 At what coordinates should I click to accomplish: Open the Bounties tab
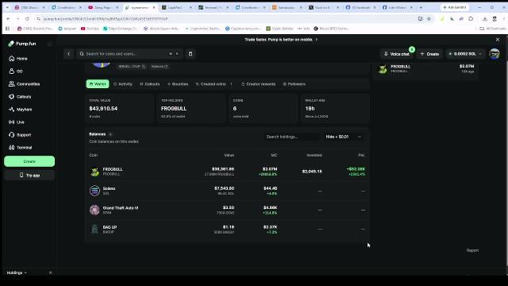coord(178,84)
